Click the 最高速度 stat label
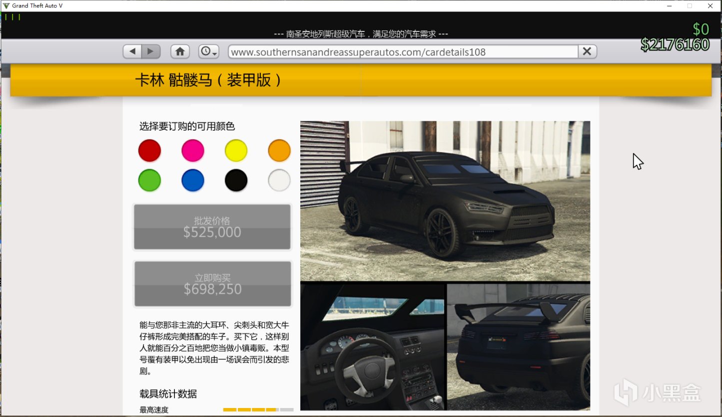 154,410
